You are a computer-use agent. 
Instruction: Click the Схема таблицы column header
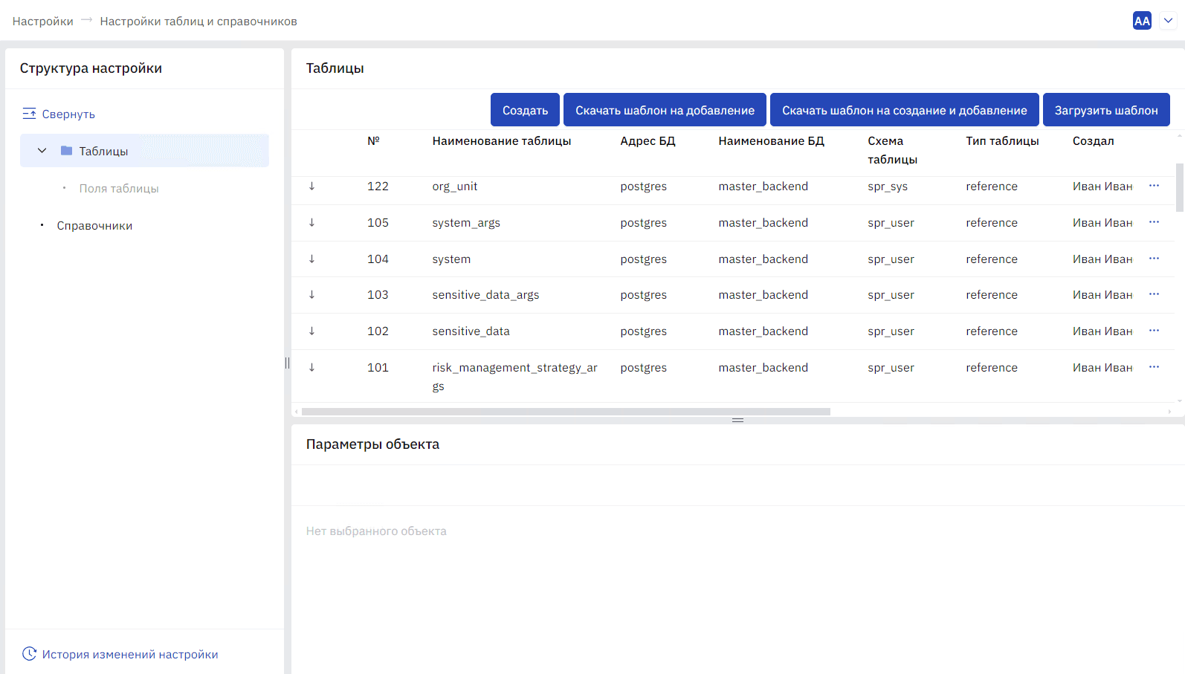pyautogui.click(x=892, y=150)
